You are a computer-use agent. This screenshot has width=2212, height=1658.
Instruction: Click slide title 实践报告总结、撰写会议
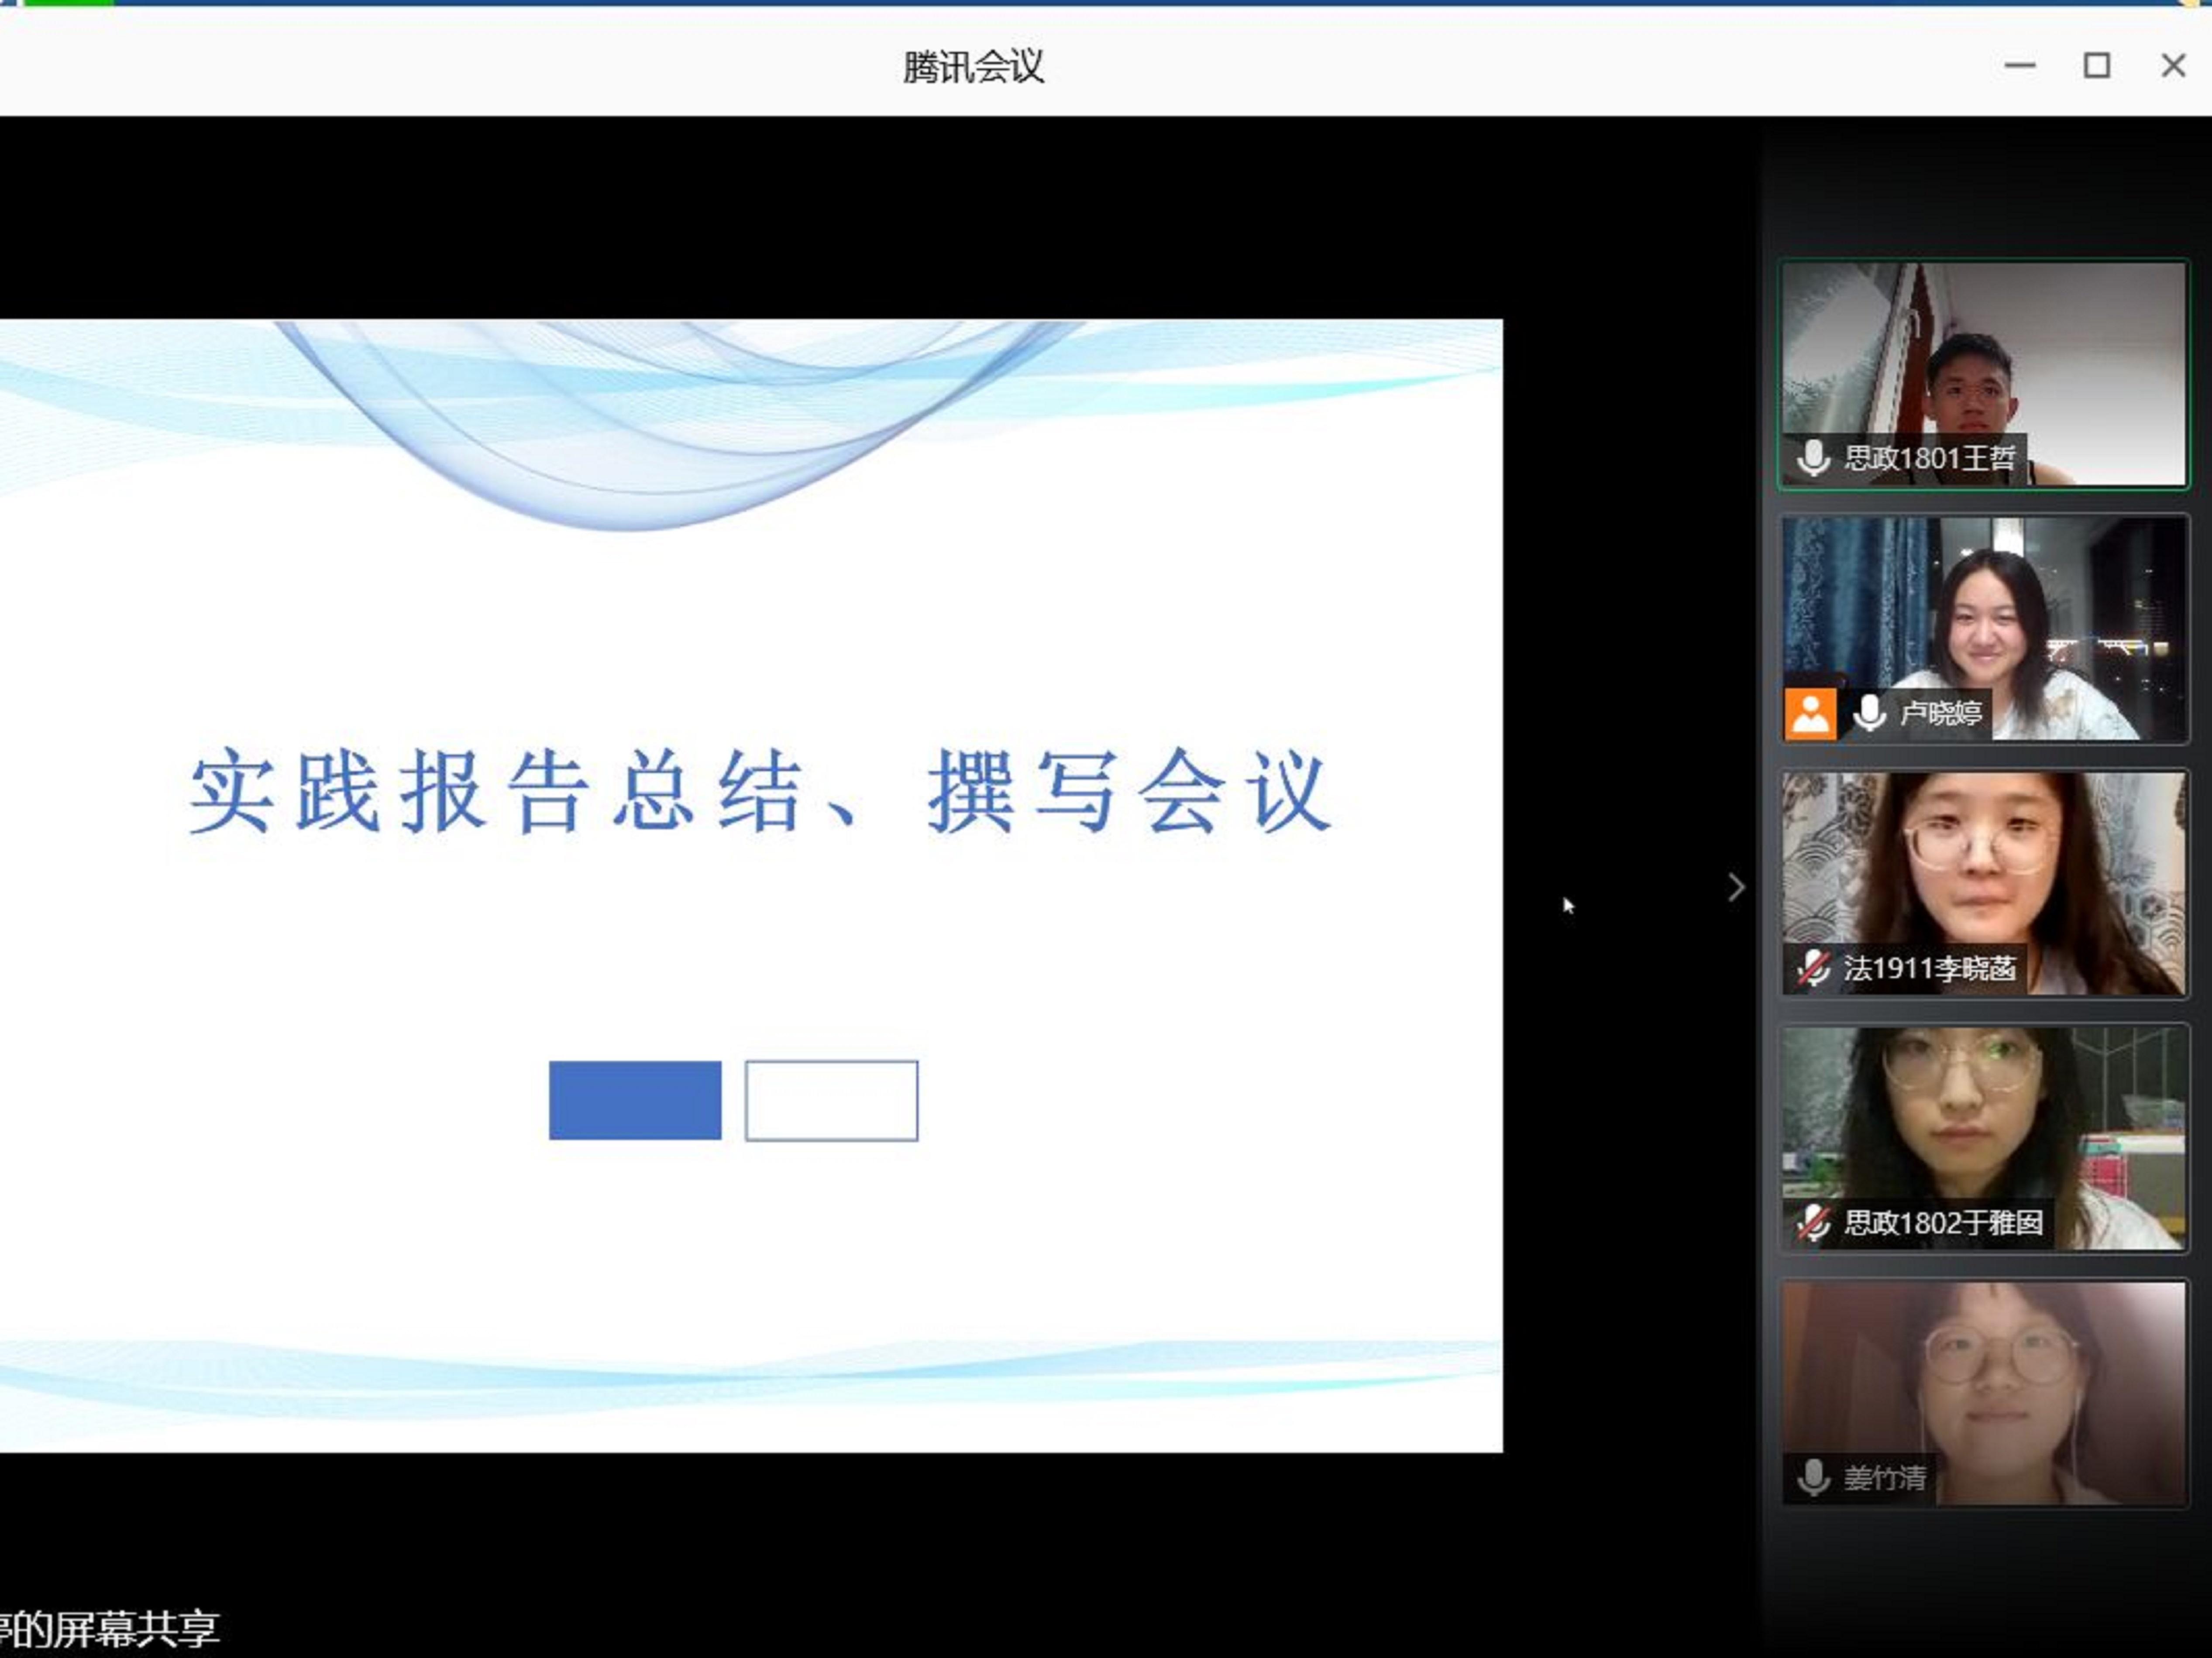(760, 791)
